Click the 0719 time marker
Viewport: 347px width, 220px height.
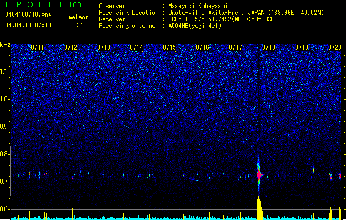(x=302, y=47)
